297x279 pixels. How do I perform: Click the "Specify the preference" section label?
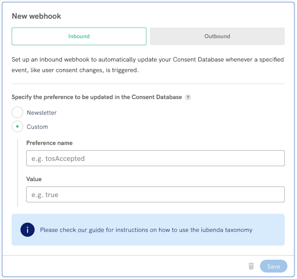pyautogui.click(x=97, y=97)
